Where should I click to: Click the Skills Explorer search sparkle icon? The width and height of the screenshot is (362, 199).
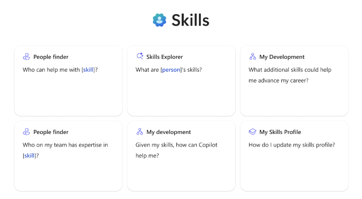click(x=140, y=56)
